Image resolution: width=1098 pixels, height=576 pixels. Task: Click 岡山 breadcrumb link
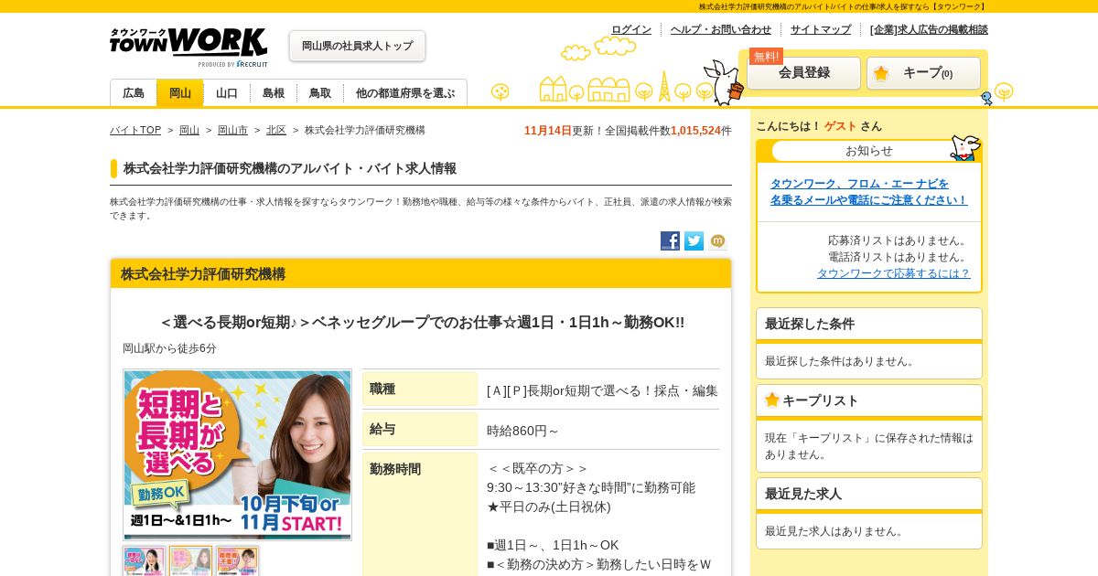(189, 130)
